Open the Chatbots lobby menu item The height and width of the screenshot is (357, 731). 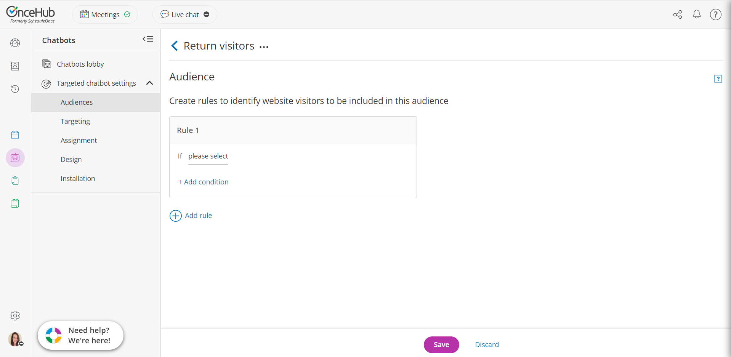pyautogui.click(x=80, y=64)
